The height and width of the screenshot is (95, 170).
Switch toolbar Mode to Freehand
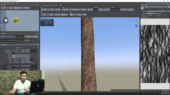point(130,10)
